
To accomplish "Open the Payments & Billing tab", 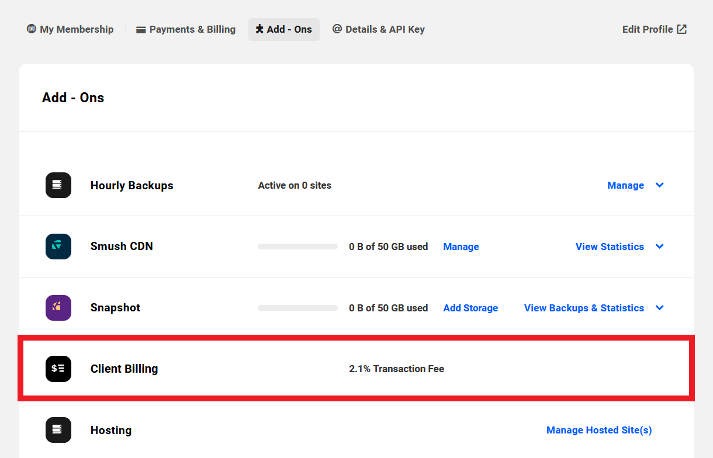I will pyautogui.click(x=186, y=29).
